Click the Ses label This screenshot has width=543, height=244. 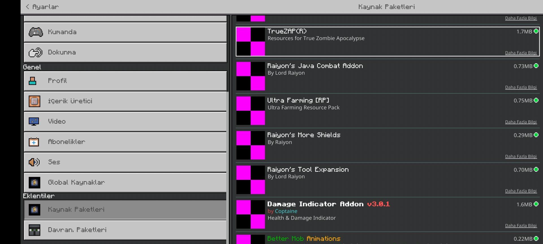pyautogui.click(x=54, y=162)
